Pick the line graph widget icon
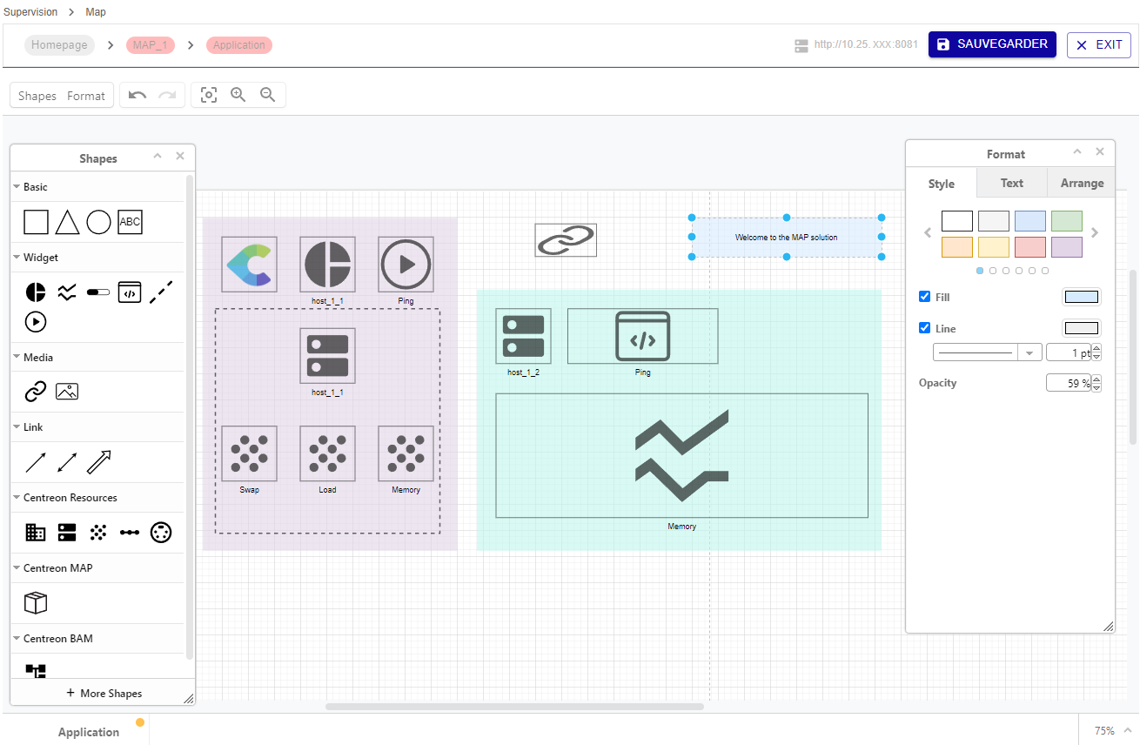 67,292
